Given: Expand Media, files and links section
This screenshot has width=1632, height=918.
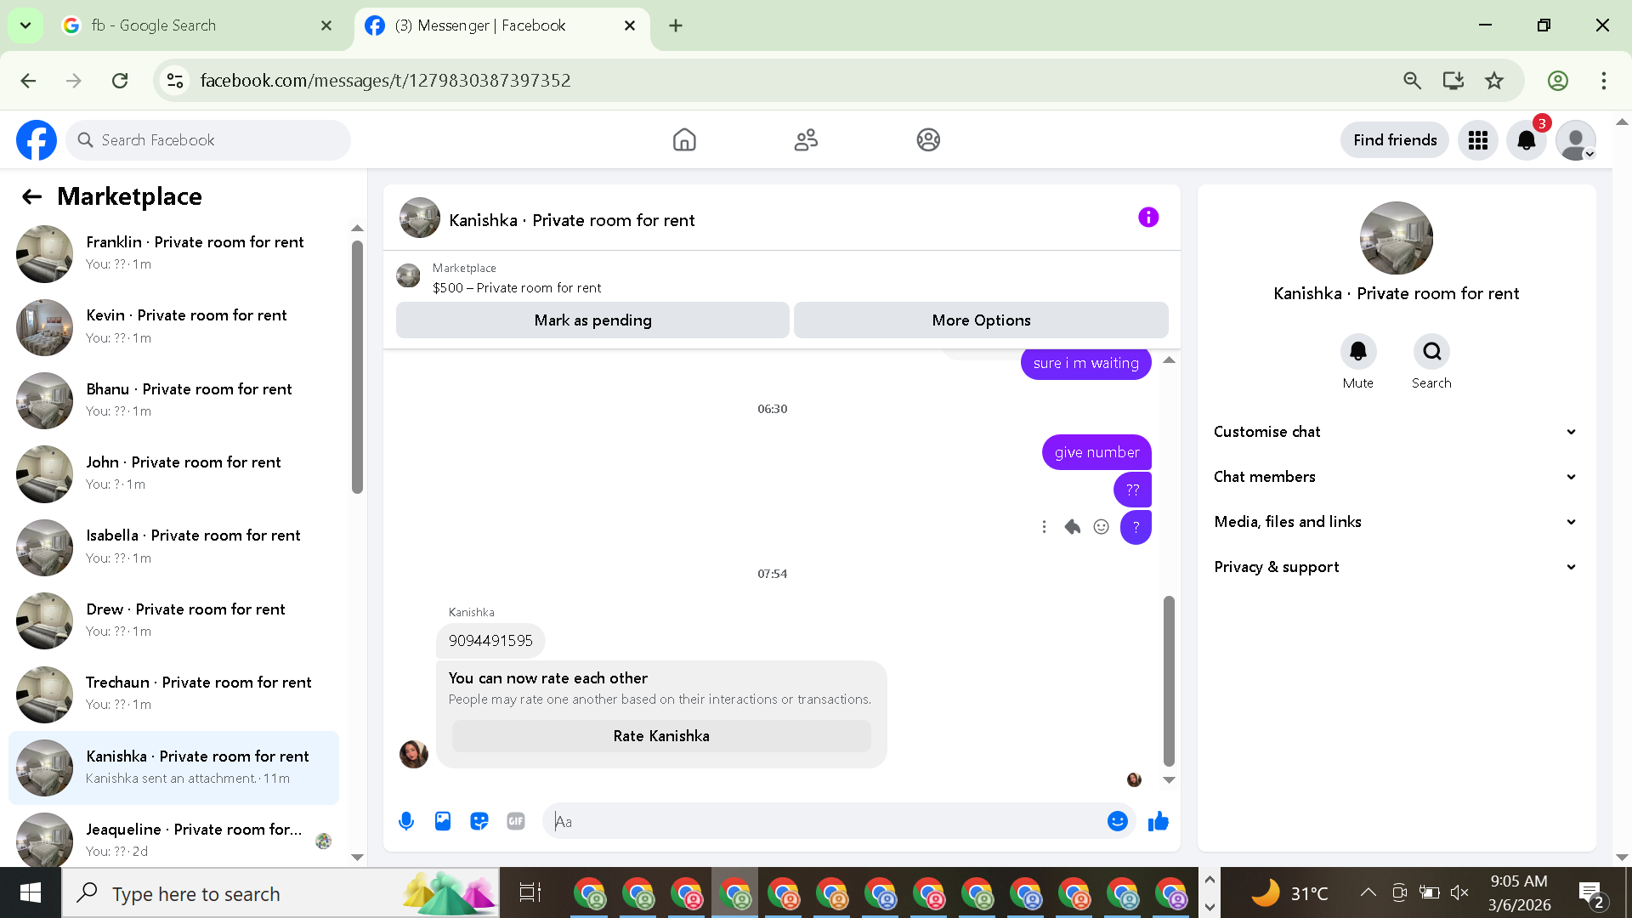Looking at the screenshot, I should point(1395,522).
